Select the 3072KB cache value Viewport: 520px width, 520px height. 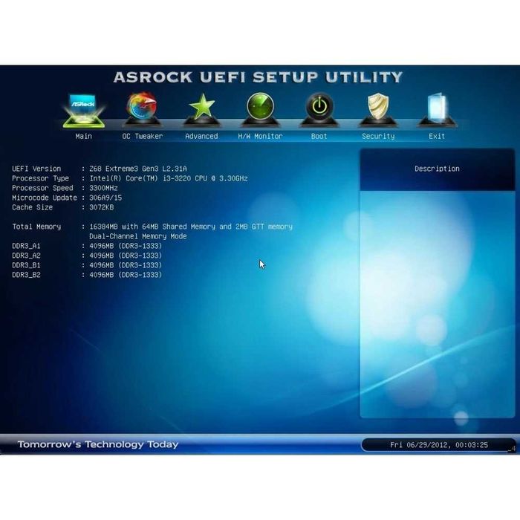(102, 207)
